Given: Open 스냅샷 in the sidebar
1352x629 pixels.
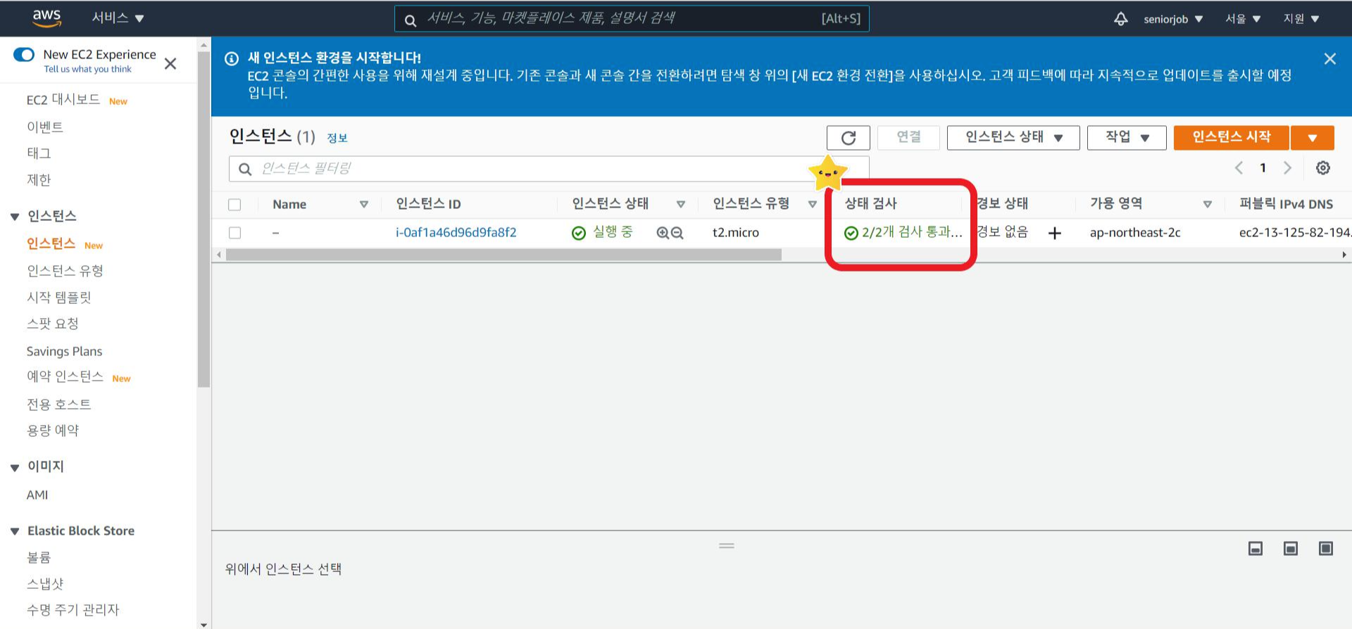Looking at the screenshot, I should click(x=45, y=583).
